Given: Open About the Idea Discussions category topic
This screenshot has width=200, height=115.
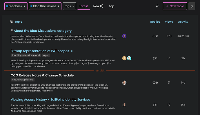Looking at the screenshot, I should [43, 31].
